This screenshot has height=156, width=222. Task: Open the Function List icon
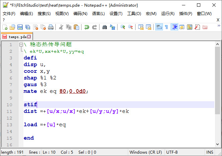pyautogui.click(x=197, y=27)
